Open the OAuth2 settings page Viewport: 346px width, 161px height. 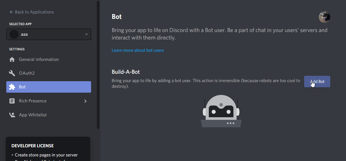27,73
